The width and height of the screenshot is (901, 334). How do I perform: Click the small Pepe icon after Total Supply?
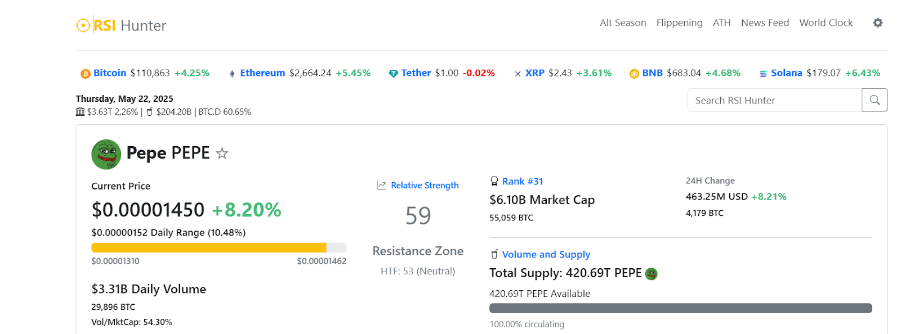point(651,274)
